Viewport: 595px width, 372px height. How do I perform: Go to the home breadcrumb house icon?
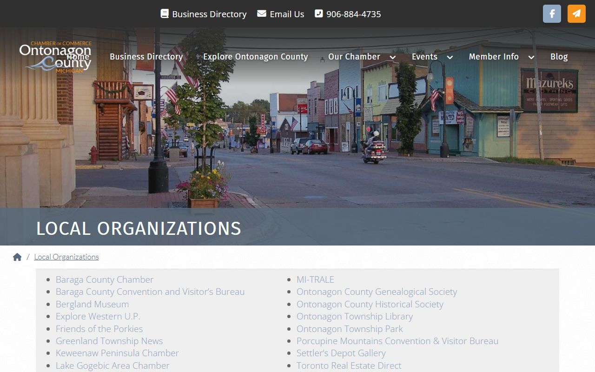(x=17, y=257)
